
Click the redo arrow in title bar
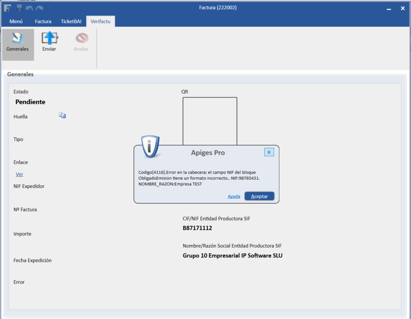pyautogui.click(x=40, y=9)
